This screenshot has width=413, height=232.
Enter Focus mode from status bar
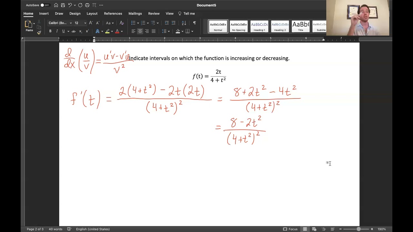290,229
